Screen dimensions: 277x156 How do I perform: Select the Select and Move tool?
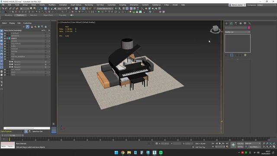pos(45,9)
